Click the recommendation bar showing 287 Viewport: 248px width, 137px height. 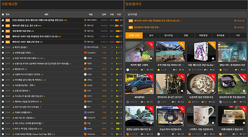[117, 20]
